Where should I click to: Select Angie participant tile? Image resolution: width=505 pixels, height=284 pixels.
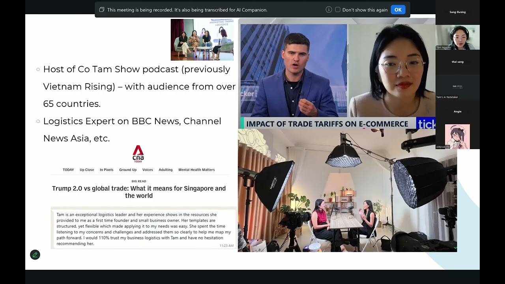(x=458, y=112)
